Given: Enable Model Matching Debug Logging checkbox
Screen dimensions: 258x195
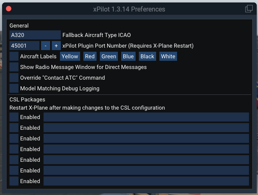Looking at the screenshot, I should 14,88.
